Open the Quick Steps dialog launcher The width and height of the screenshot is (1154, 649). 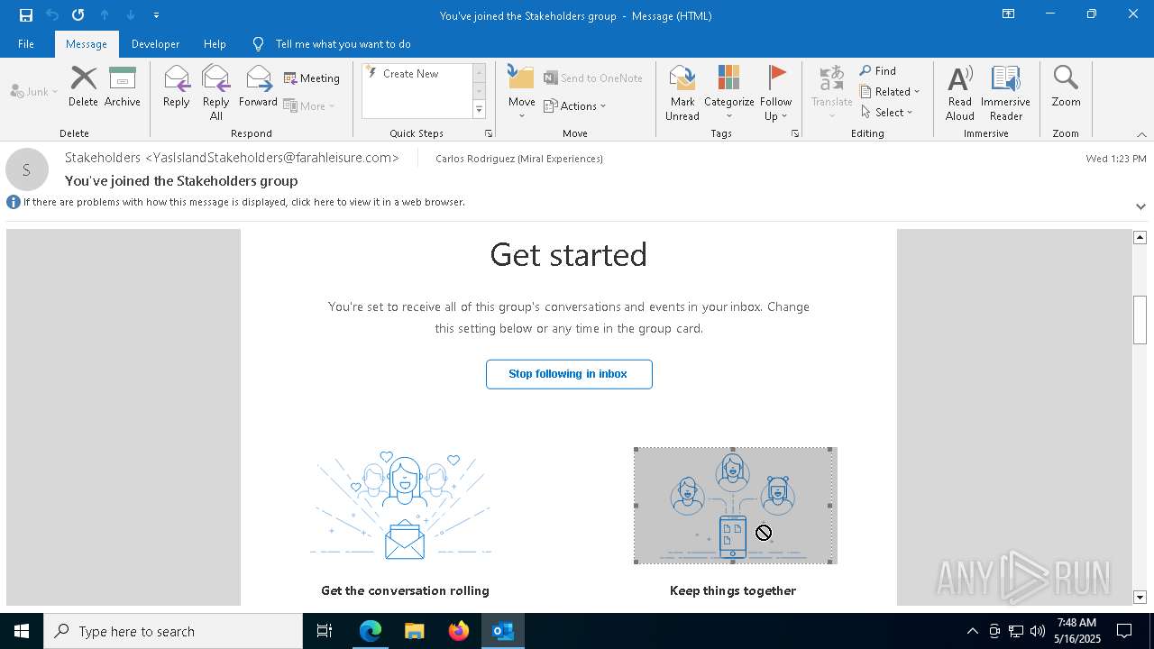click(x=489, y=133)
